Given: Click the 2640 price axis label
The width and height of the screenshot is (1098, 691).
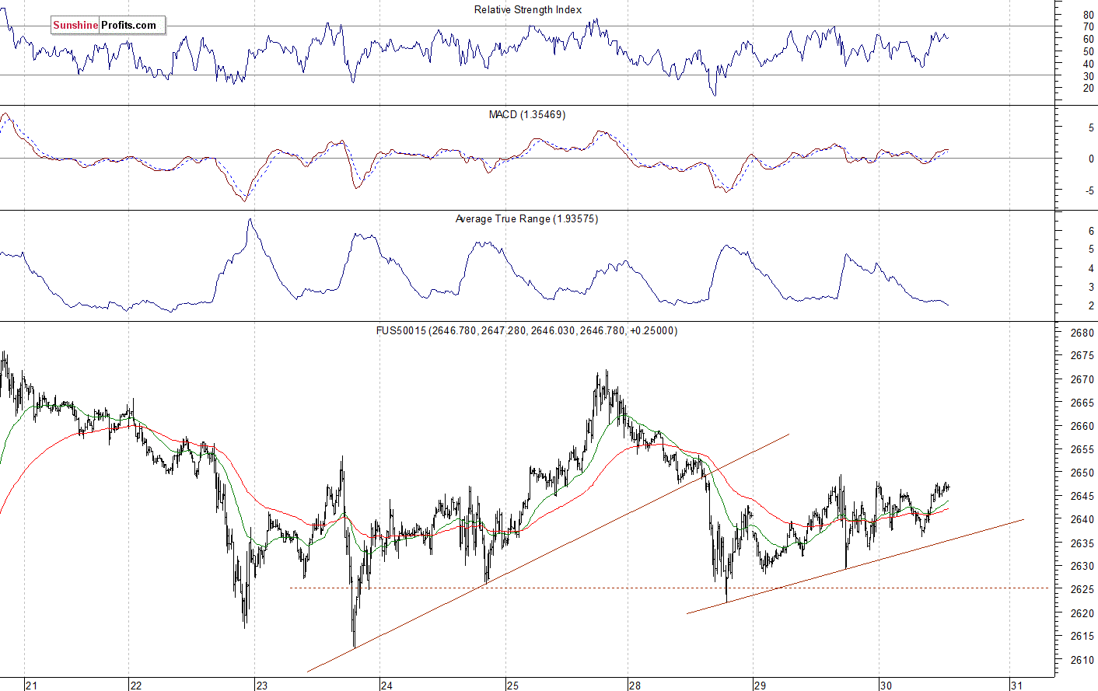Looking at the screenshot, I should point(1082,519).
